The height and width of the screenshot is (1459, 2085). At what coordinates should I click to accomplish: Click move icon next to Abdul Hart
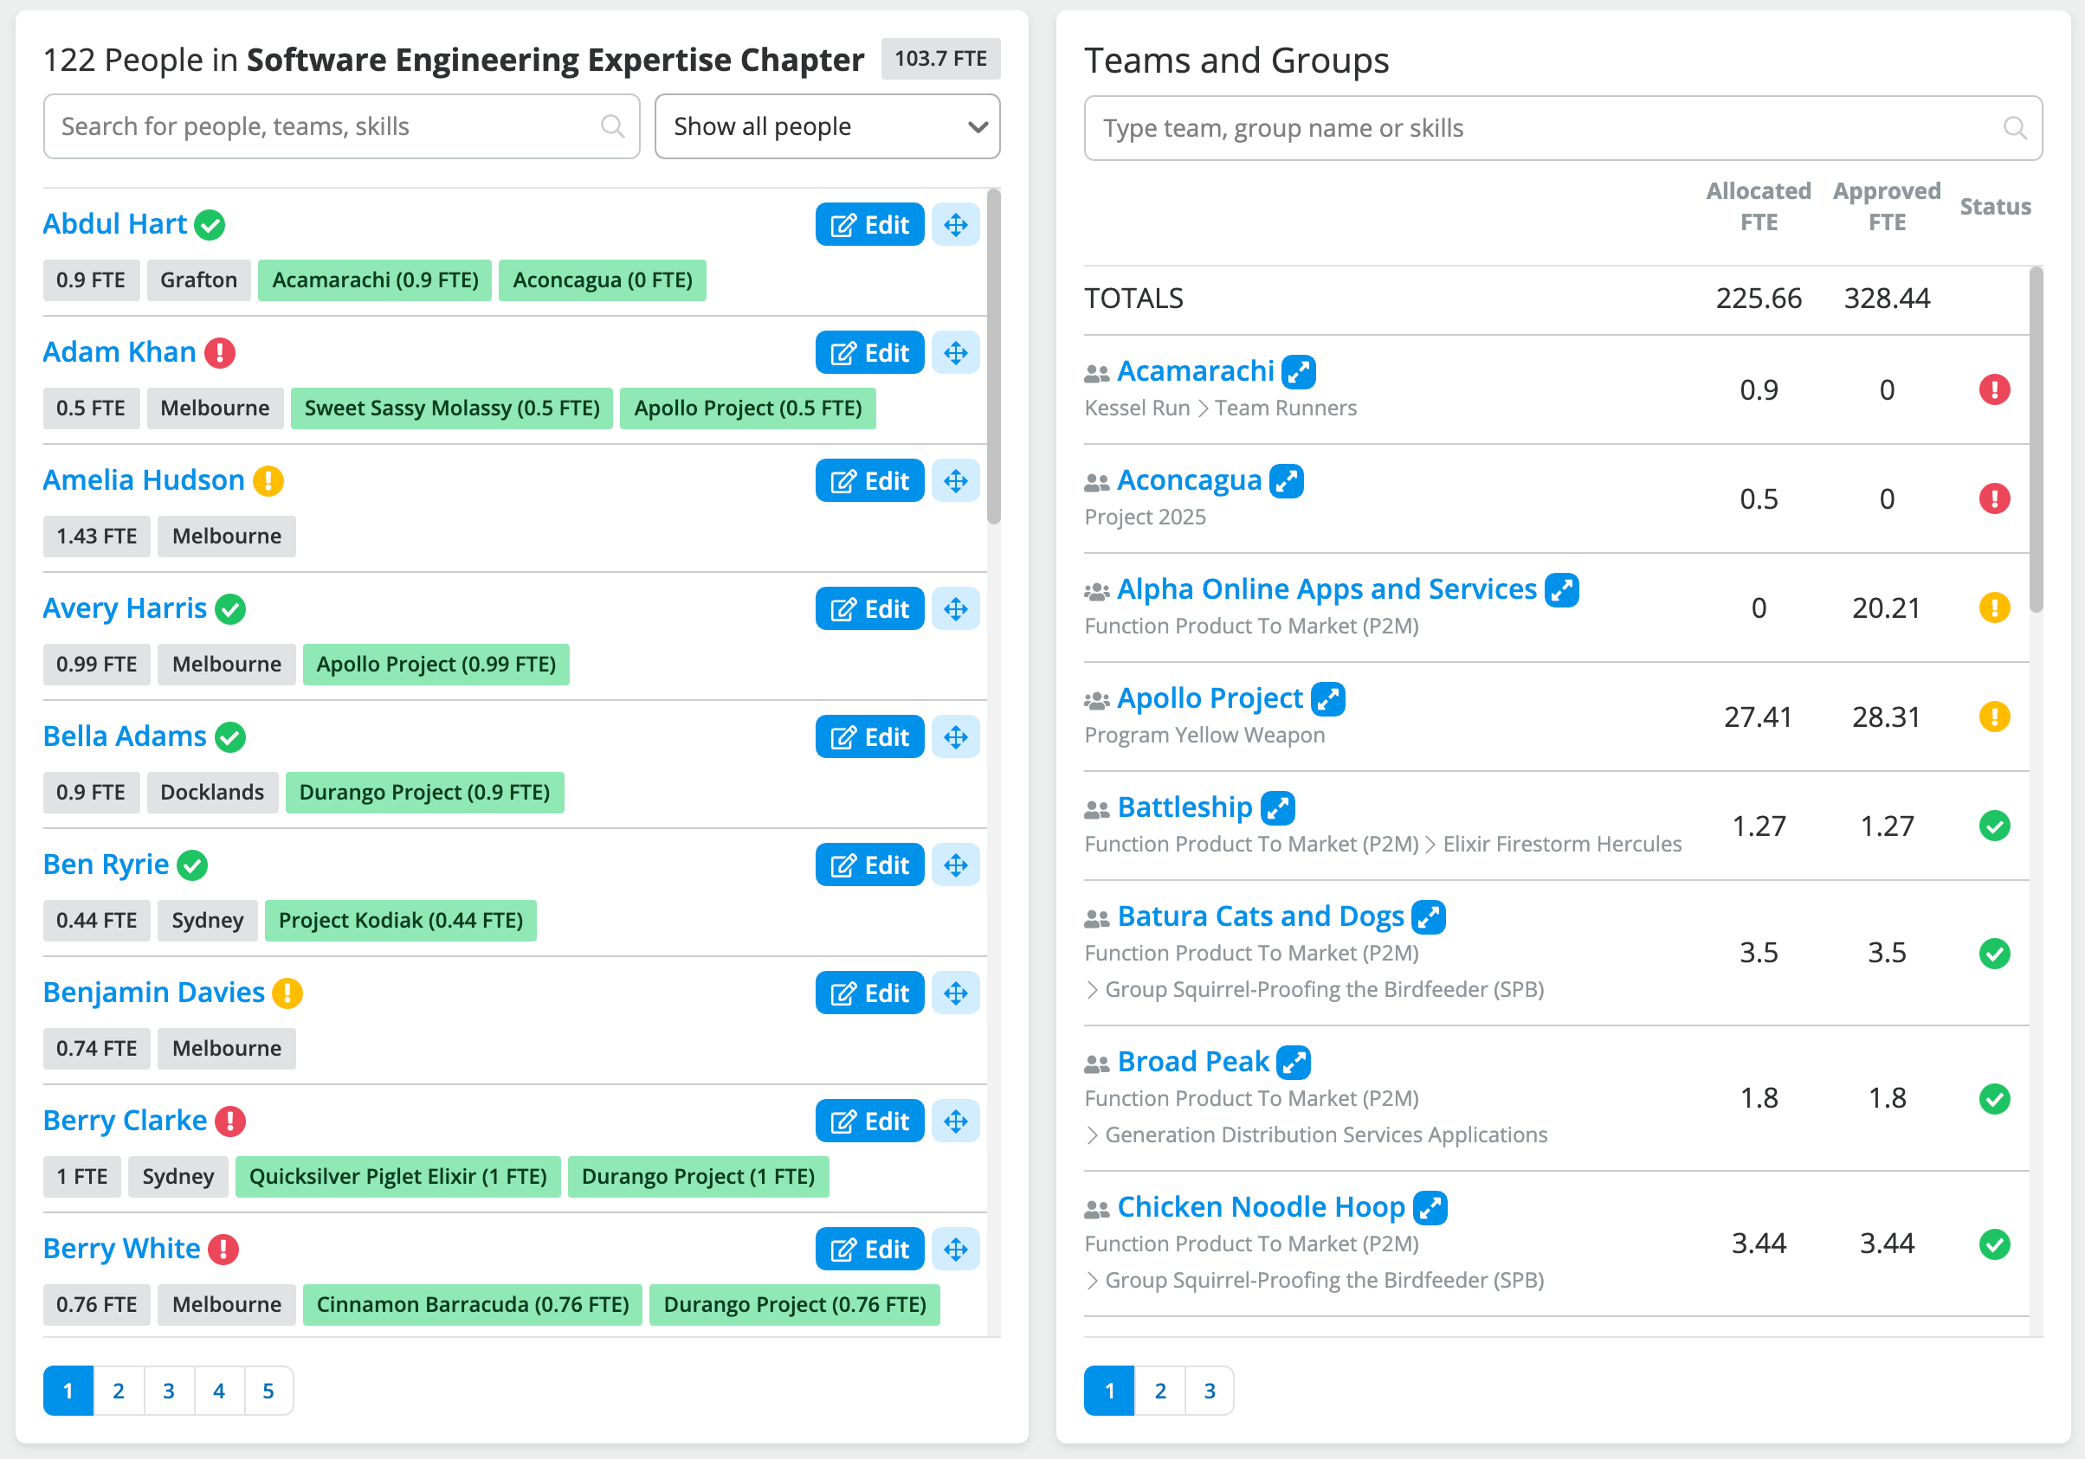[x=955, y=224]
